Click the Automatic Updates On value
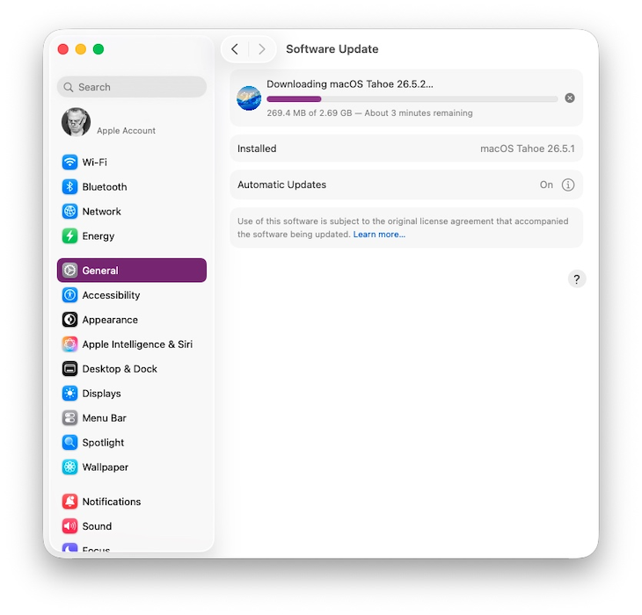This screenshot has width=642, height=615. point(546,184)
